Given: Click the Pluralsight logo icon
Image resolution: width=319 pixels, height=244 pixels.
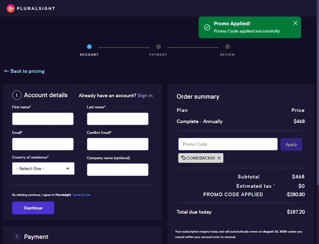Looking at the screenshot, I should 10,8.
